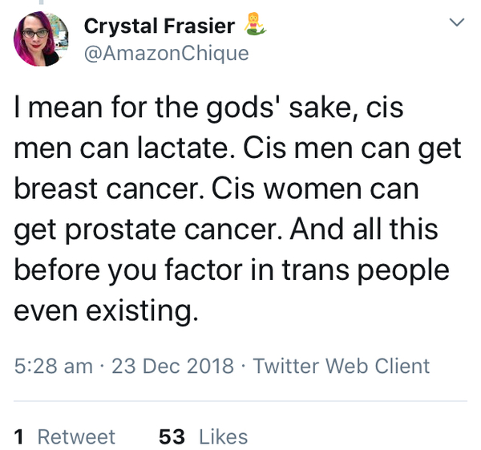Click the retweet count number 1
Viewport: 481px width, 450px height.
point(19,436)
